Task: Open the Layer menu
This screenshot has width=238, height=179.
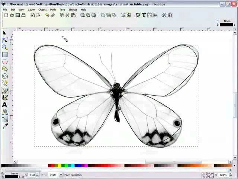Action: point(31,10)
